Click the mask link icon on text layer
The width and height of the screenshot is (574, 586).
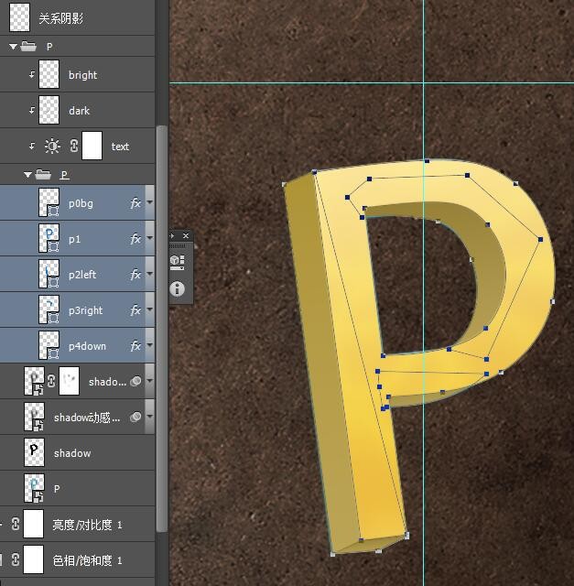pos(73,146)
